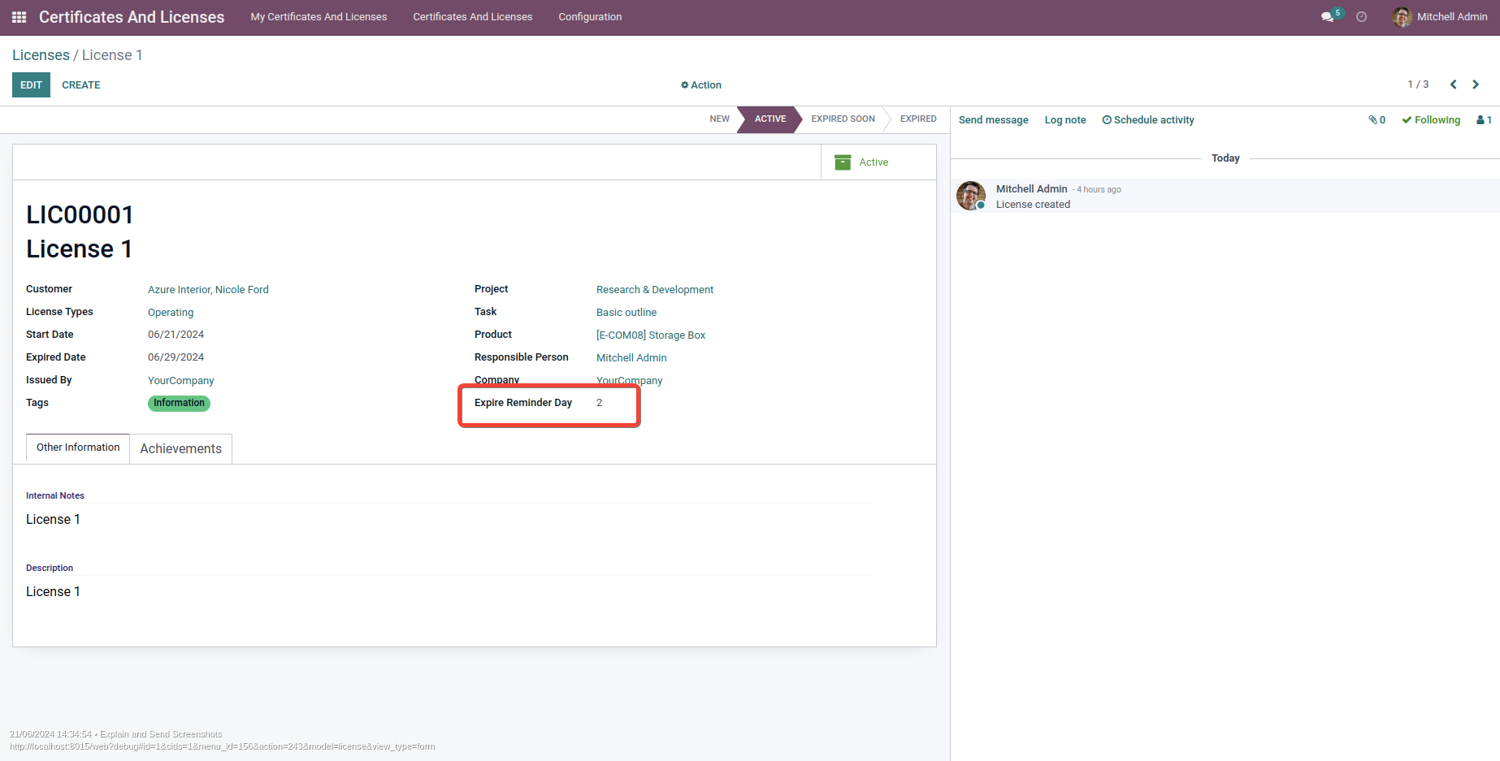The height and width of the screenshot is (761, 1500).
Task: Open the apps grid menu icon
Action: 19,17
